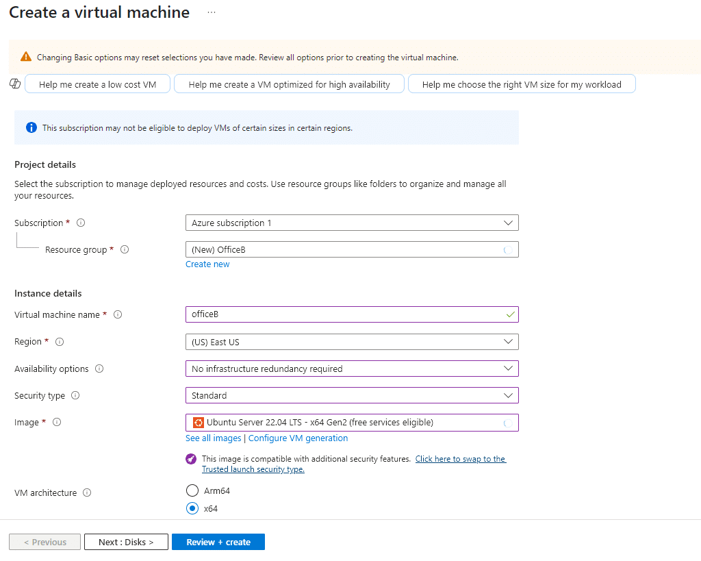This screenshot has height=561, width=701.
Task: Click the Review + create button
Action: pyautogui.click(x=218, y=542)
